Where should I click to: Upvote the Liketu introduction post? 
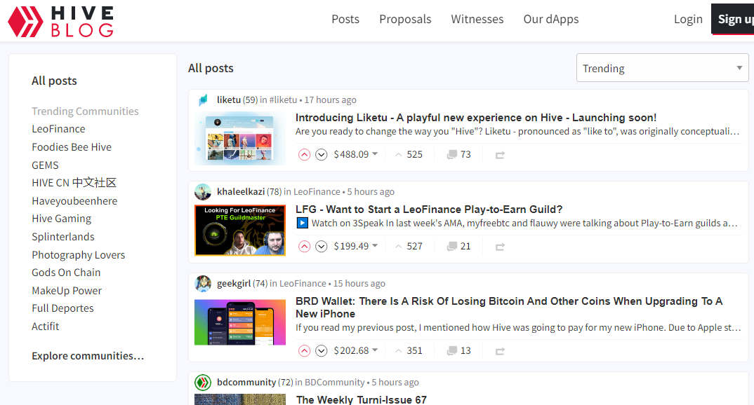click(x=305, y=155)
